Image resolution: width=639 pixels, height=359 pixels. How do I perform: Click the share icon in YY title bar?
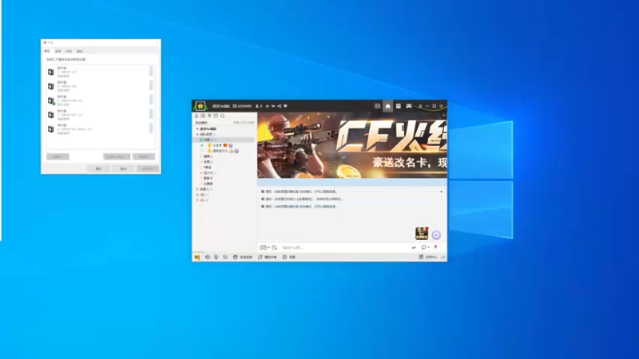point(279,106)
